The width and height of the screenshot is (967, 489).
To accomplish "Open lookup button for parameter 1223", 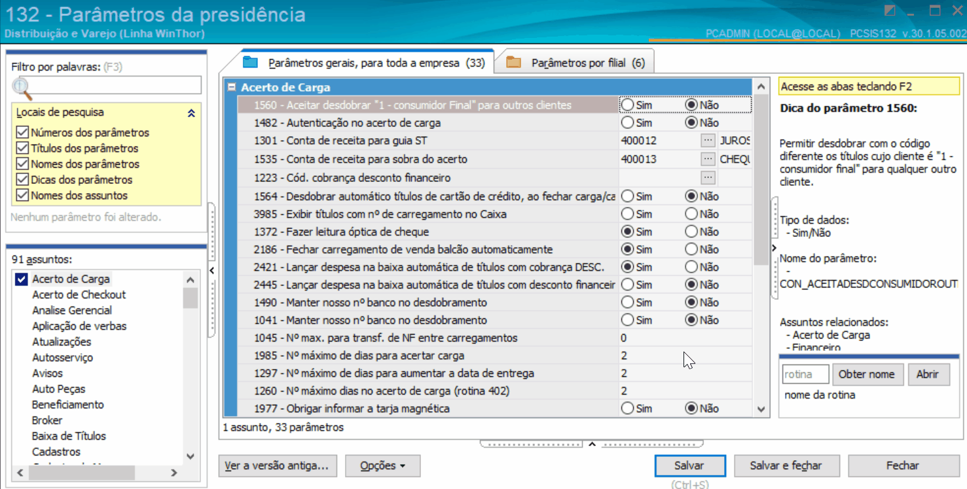I will click(708, 177).
